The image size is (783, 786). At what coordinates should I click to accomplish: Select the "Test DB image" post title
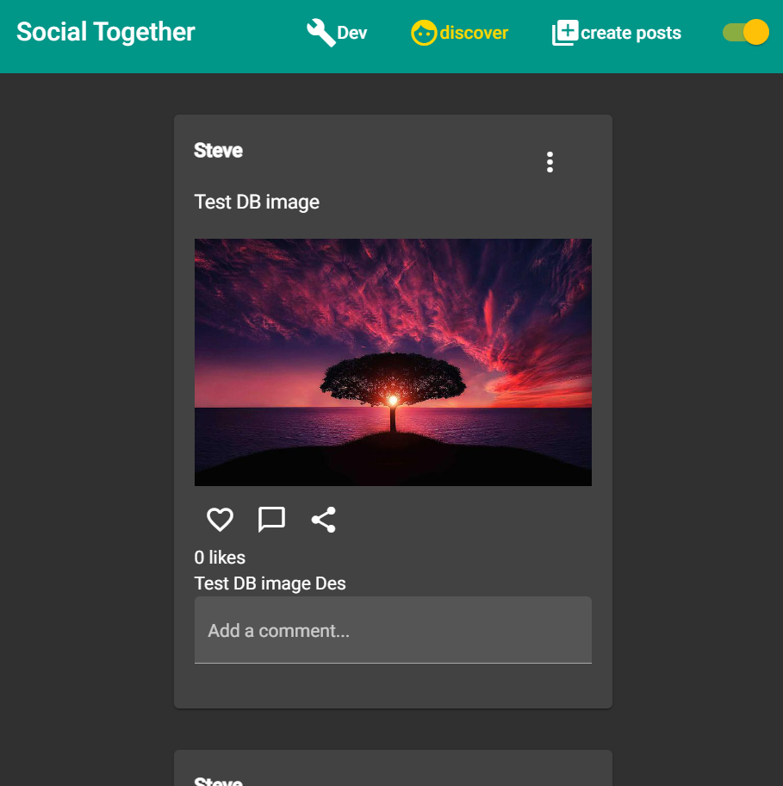tap(257, 203)
